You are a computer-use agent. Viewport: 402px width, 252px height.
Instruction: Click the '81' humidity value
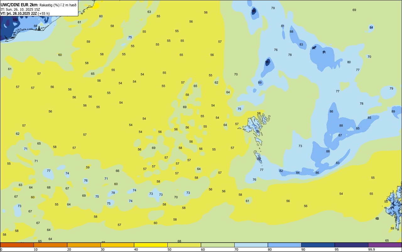coord(283,26)
